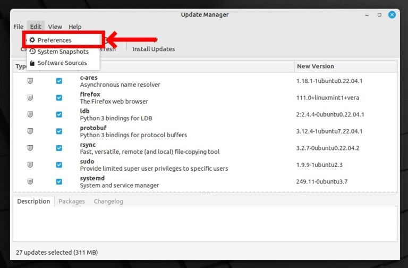Deselect the ldb update checkbox

coord(59,114)
